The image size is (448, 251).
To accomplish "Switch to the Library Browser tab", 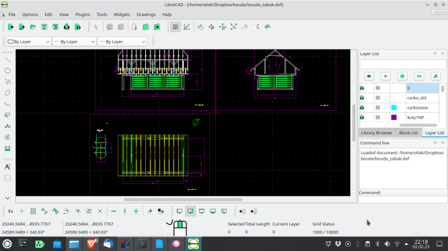I will point(376,133).
